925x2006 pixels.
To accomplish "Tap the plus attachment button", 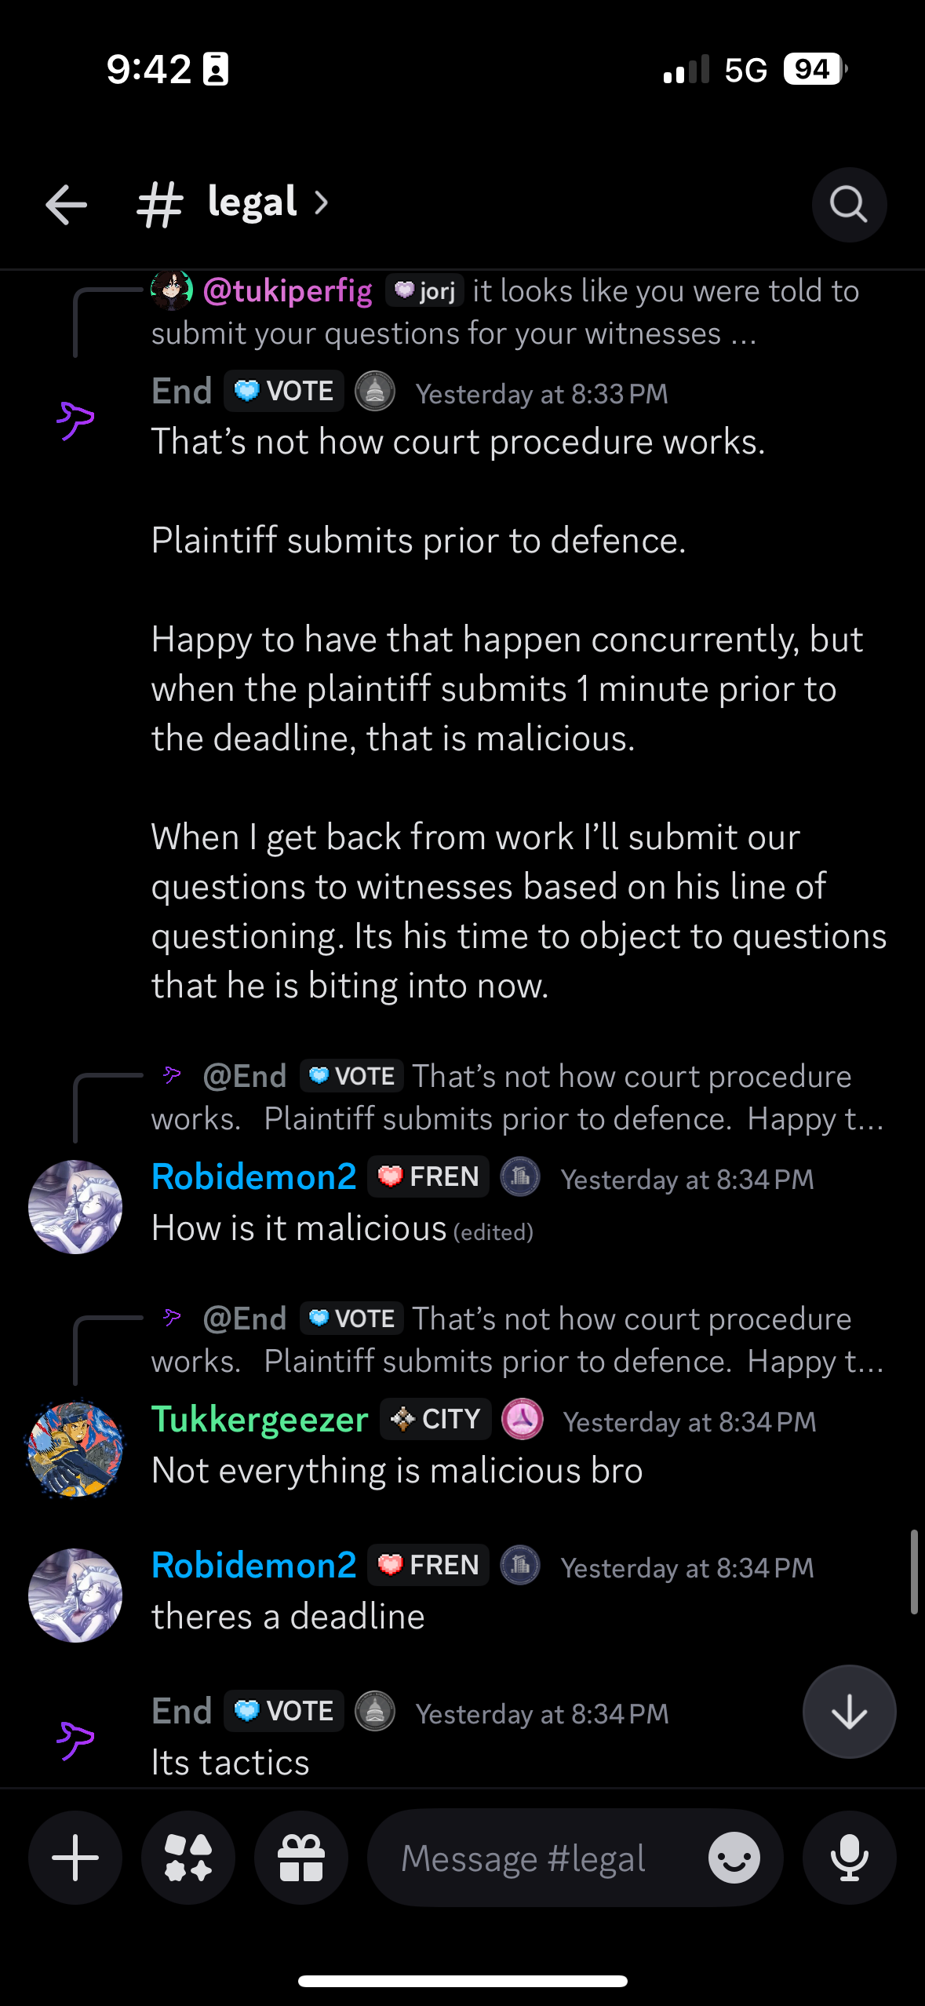I will coord(75,1858).
